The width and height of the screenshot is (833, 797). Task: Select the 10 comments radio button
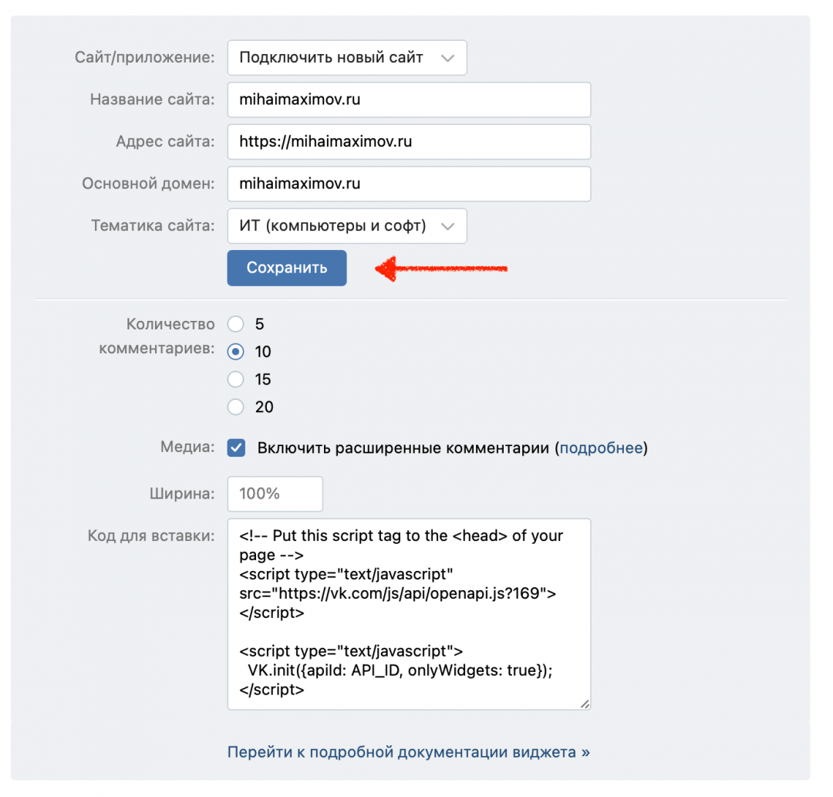[x=236, y=352]
